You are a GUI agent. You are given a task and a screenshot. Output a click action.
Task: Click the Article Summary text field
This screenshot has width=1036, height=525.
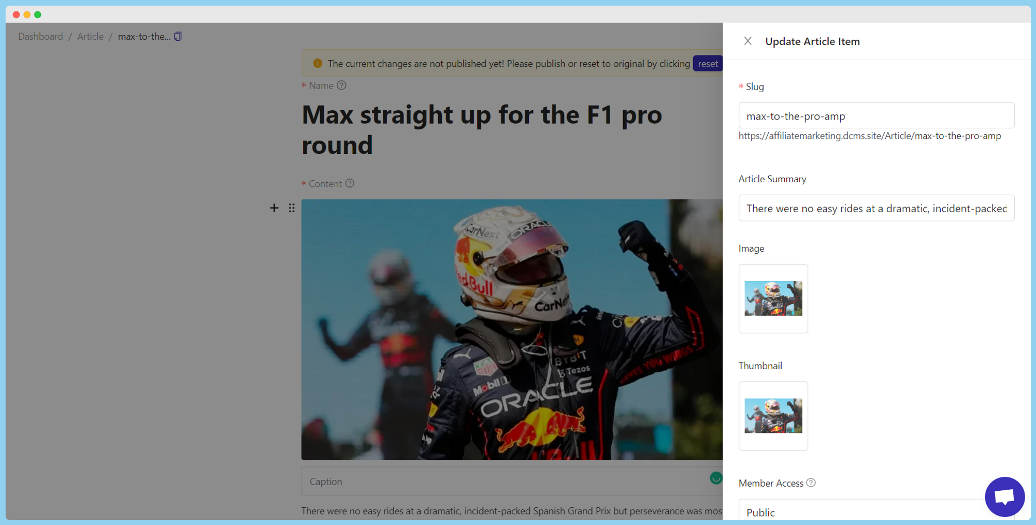coord(876,208)
